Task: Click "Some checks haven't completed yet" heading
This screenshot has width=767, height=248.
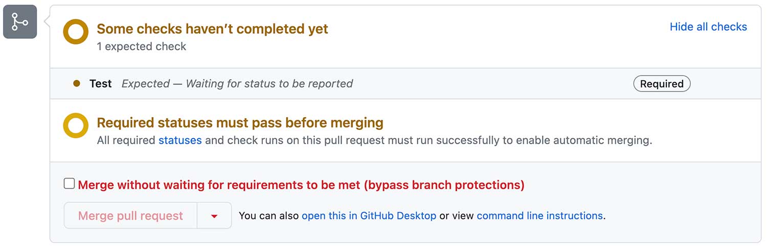Action: click(212, 29)
